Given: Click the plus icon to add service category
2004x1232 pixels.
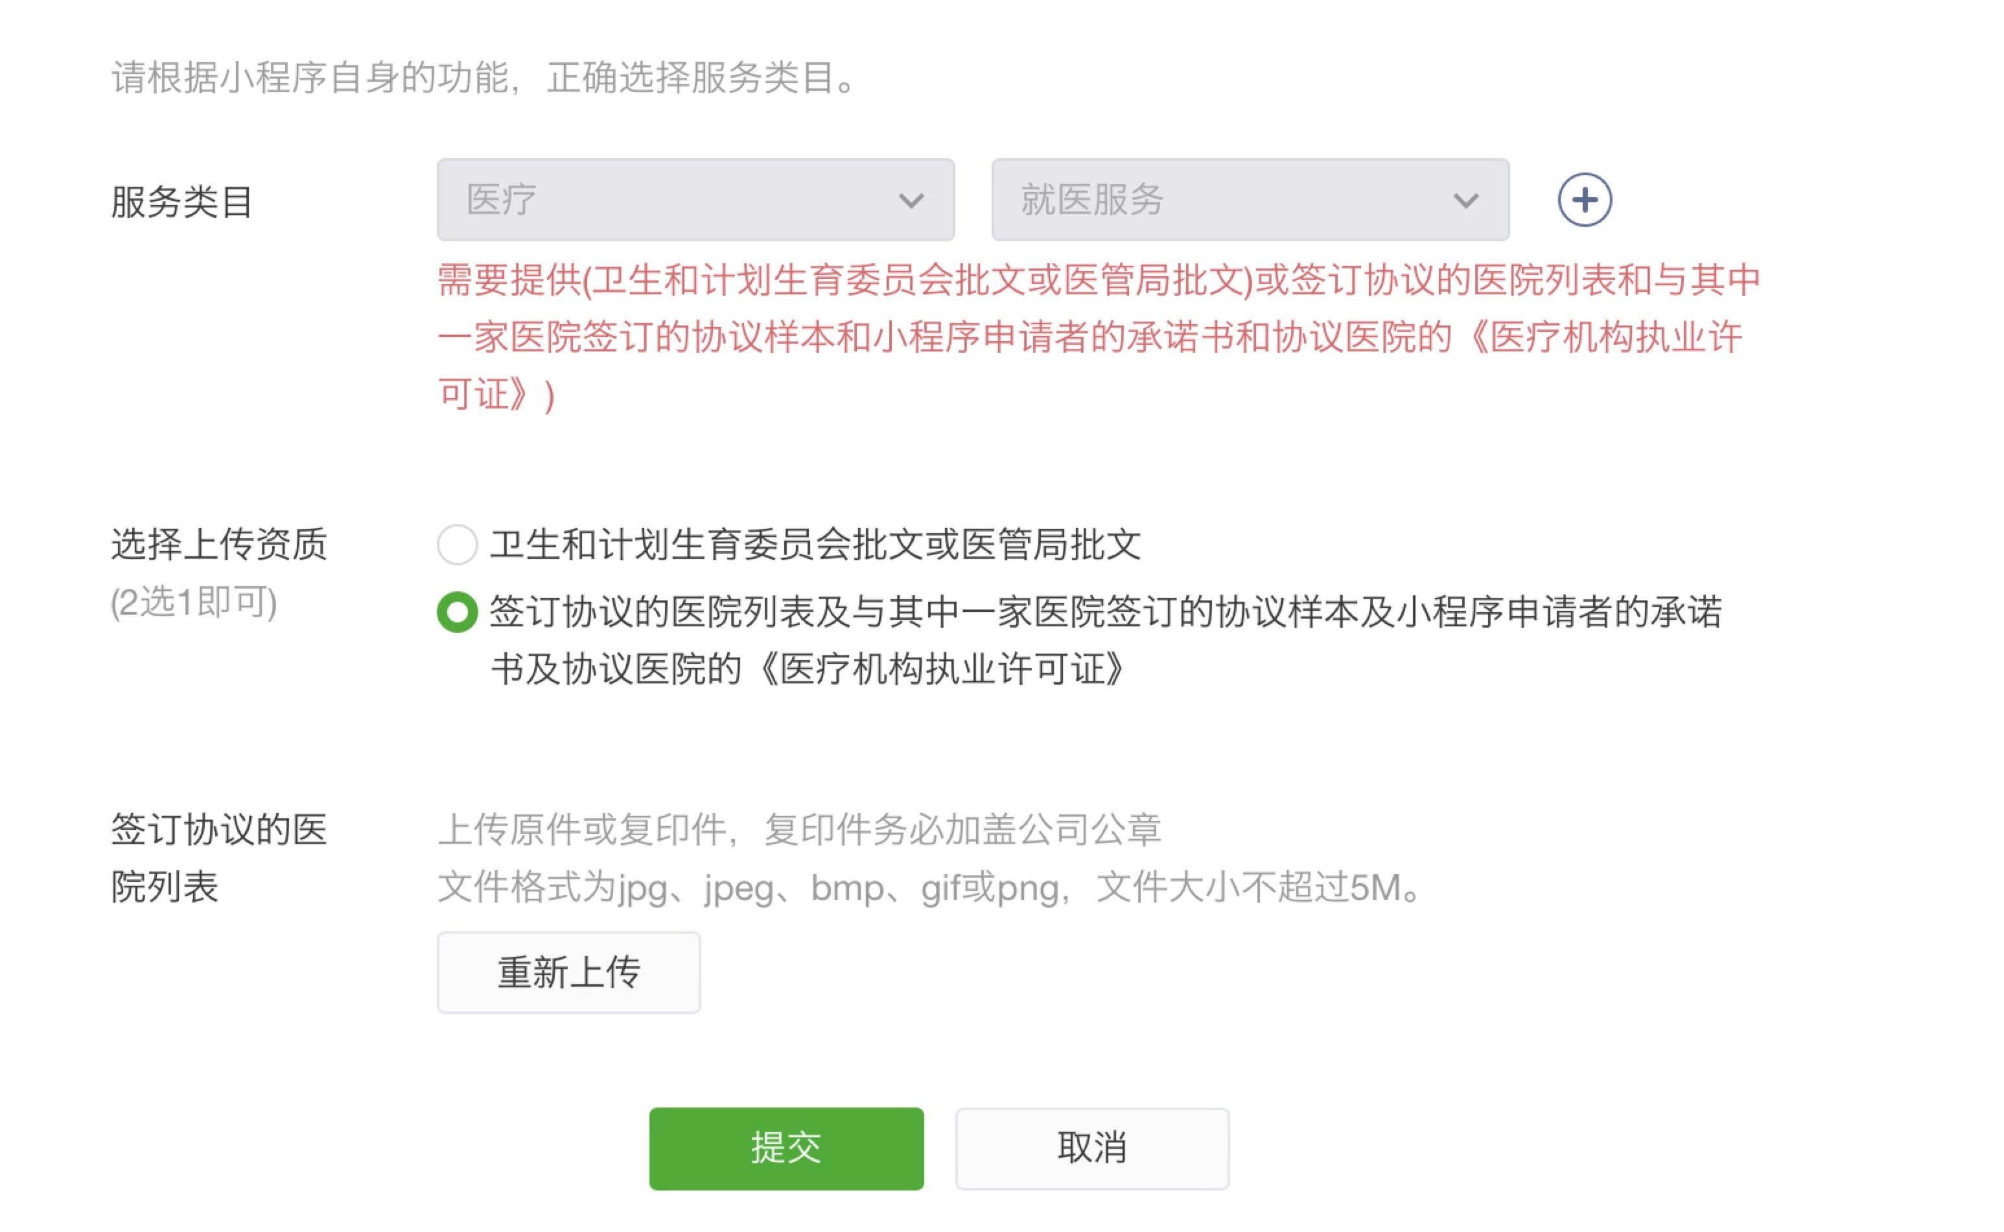Looking at the screenshot, I should [1584, 200].
